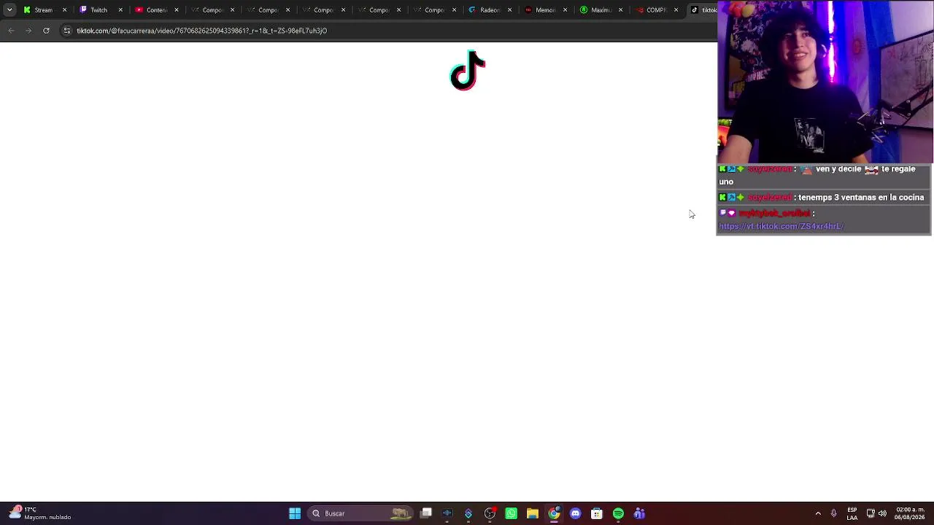934x525 pixels.
Task: Open OBS Studio from the taskbar
Action: pos(490,513)
